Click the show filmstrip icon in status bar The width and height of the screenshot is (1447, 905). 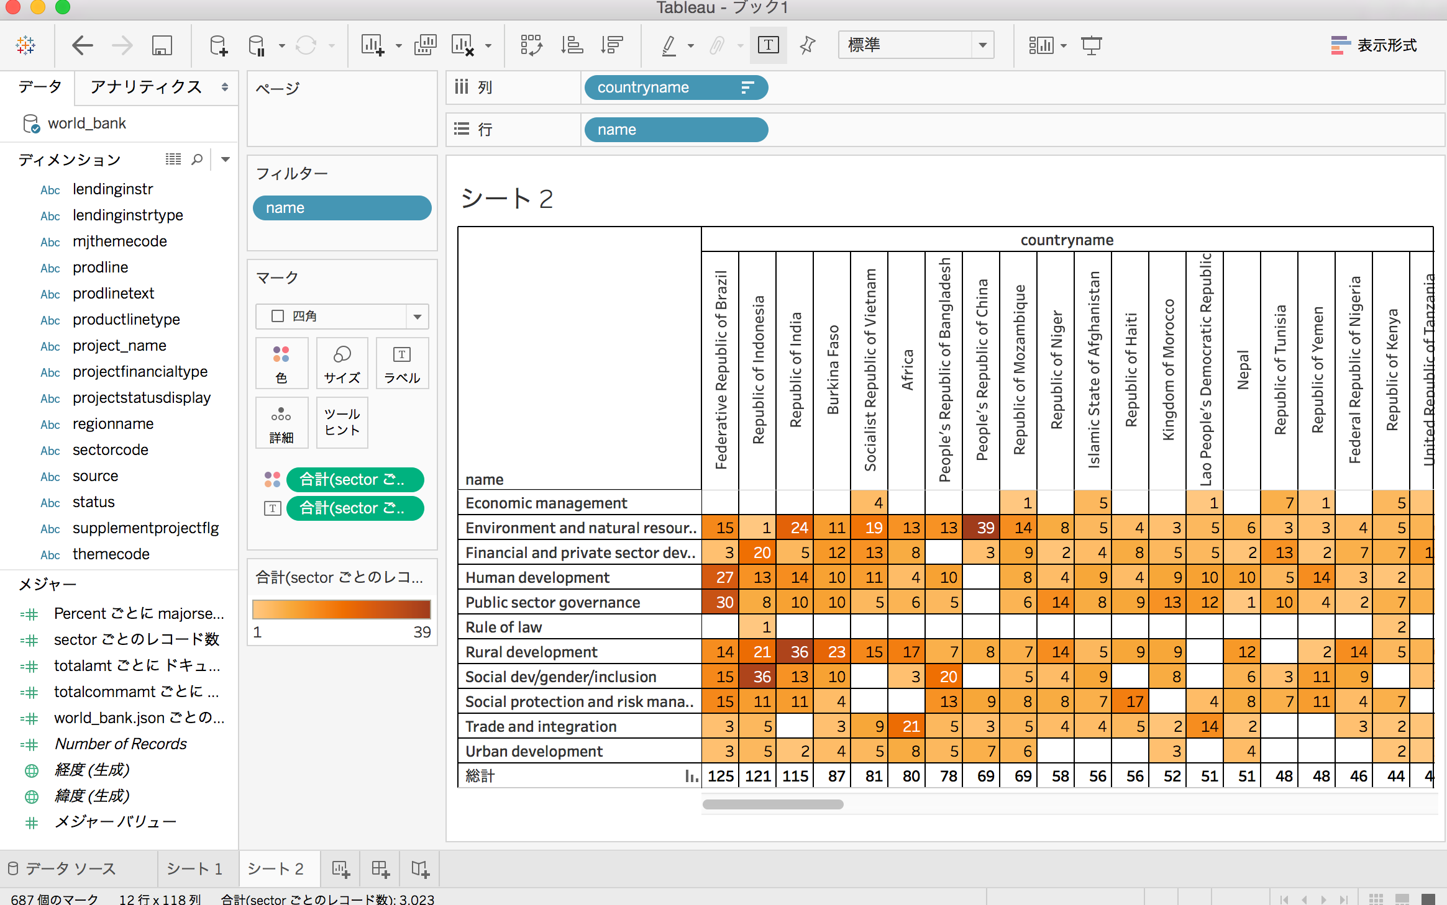click(x=1402, y=899)
